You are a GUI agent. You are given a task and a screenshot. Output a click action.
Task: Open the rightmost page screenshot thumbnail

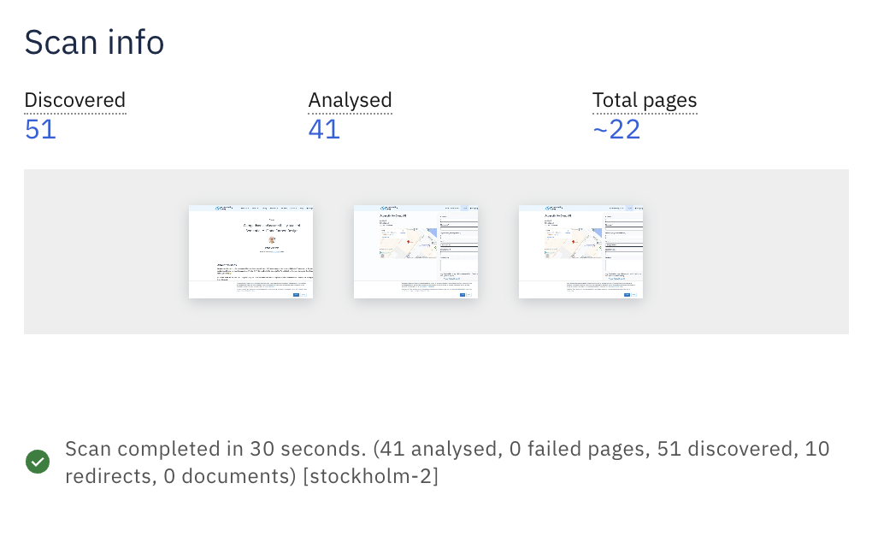point(580,251)
